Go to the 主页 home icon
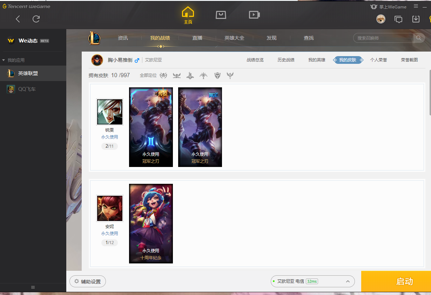Image resolution: width=431 pixels, height=295 pixels. 188,15
